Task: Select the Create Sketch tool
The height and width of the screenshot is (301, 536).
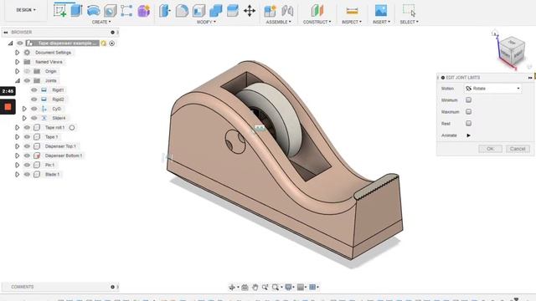Action: pos(60,10)
